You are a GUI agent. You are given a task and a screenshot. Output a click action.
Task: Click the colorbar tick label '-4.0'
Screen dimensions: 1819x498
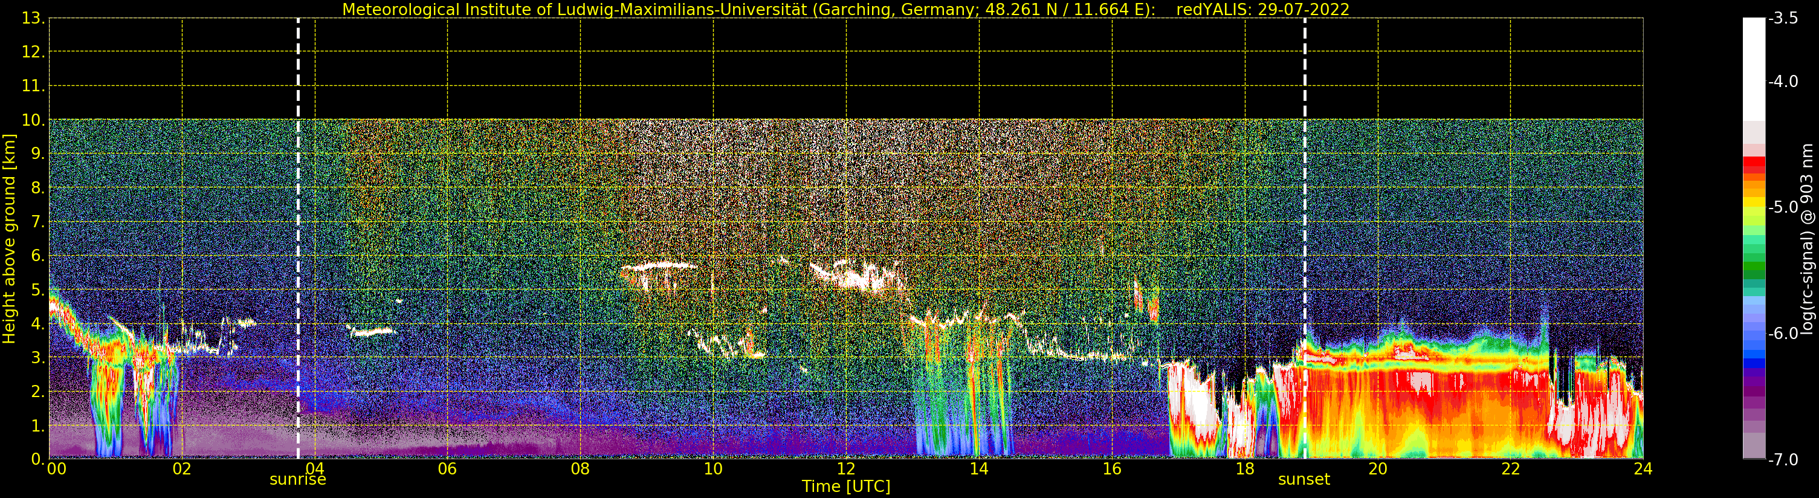(x=1784, y=81)
